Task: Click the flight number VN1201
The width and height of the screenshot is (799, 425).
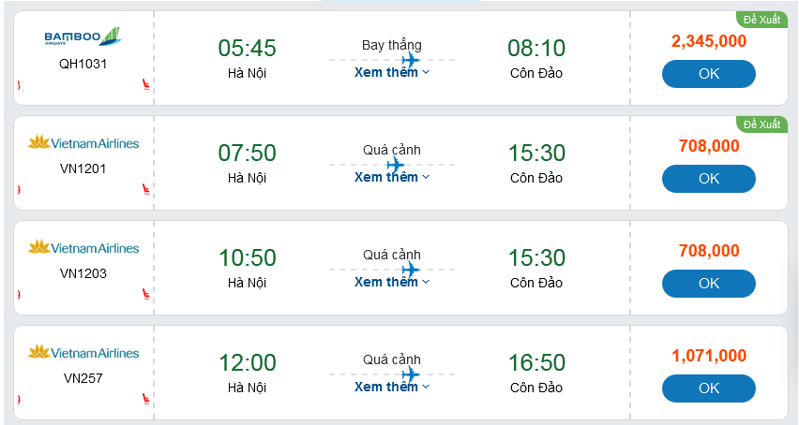Action: (x=83, y=169)
